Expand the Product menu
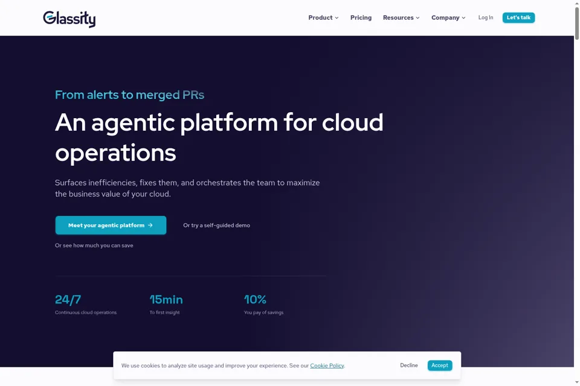580x386 pixels. pyautogui.click(x=323, y=17)
